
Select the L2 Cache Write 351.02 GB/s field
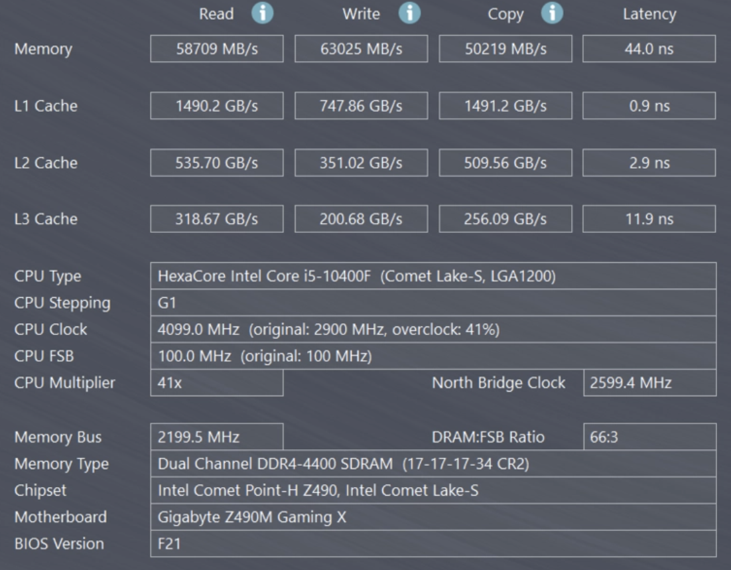(x=361, y=163)
